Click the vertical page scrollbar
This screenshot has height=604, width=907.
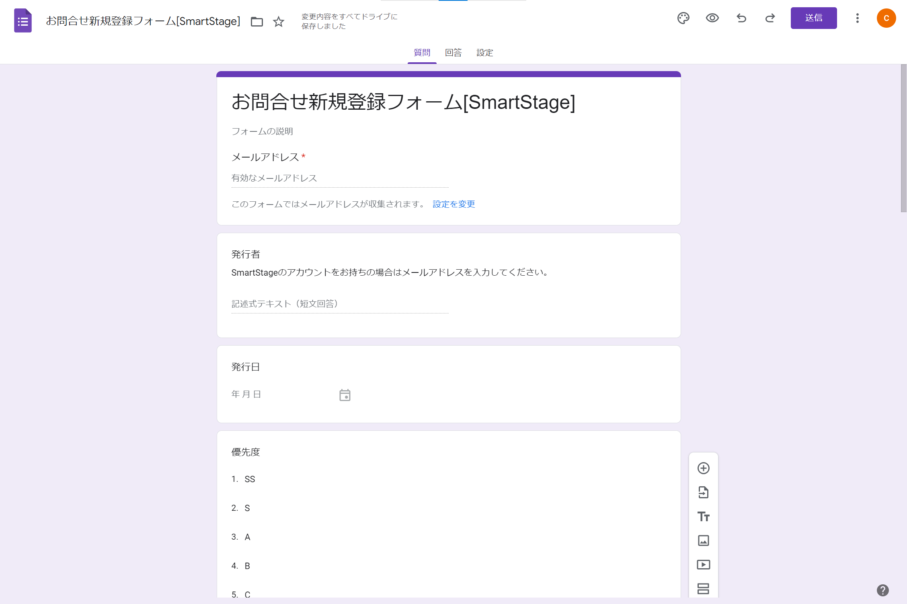click(903, 138)
